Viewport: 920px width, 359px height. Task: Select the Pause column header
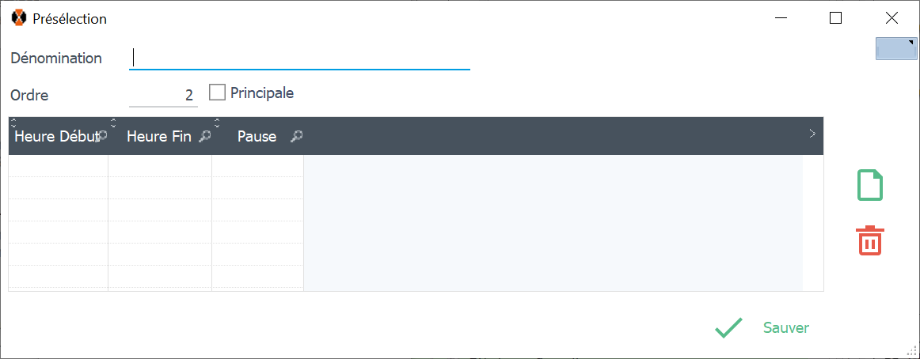[257, 136]
